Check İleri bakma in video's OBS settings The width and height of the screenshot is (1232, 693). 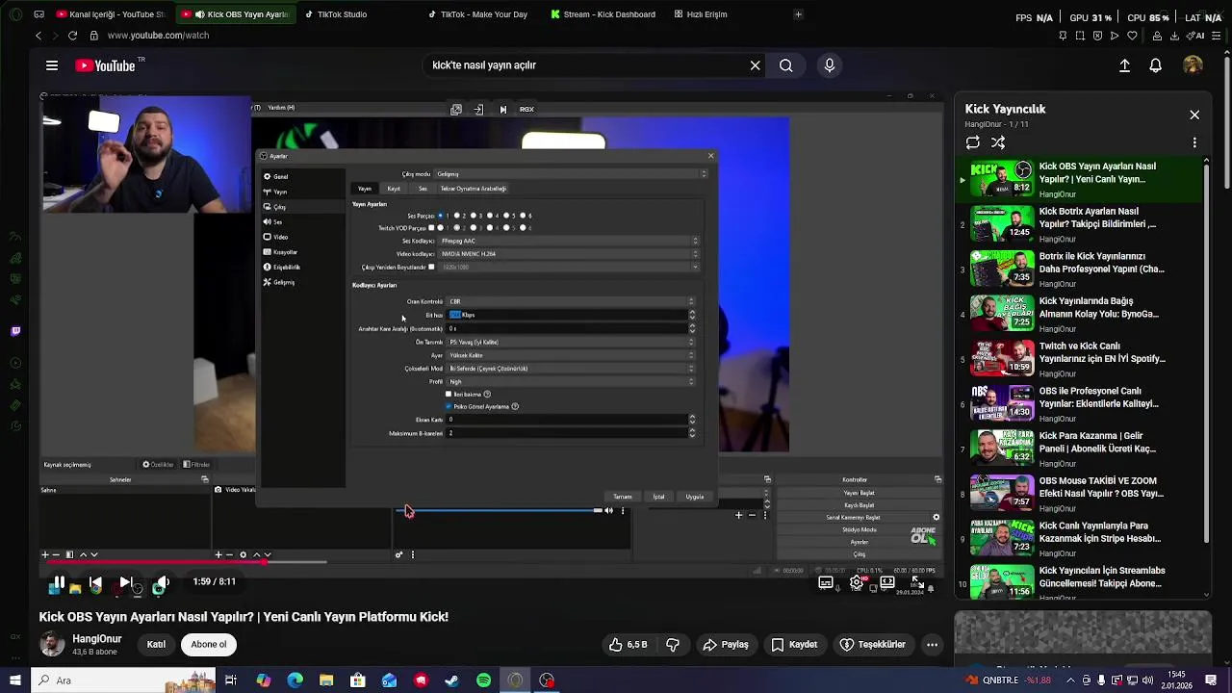point(449,394)
